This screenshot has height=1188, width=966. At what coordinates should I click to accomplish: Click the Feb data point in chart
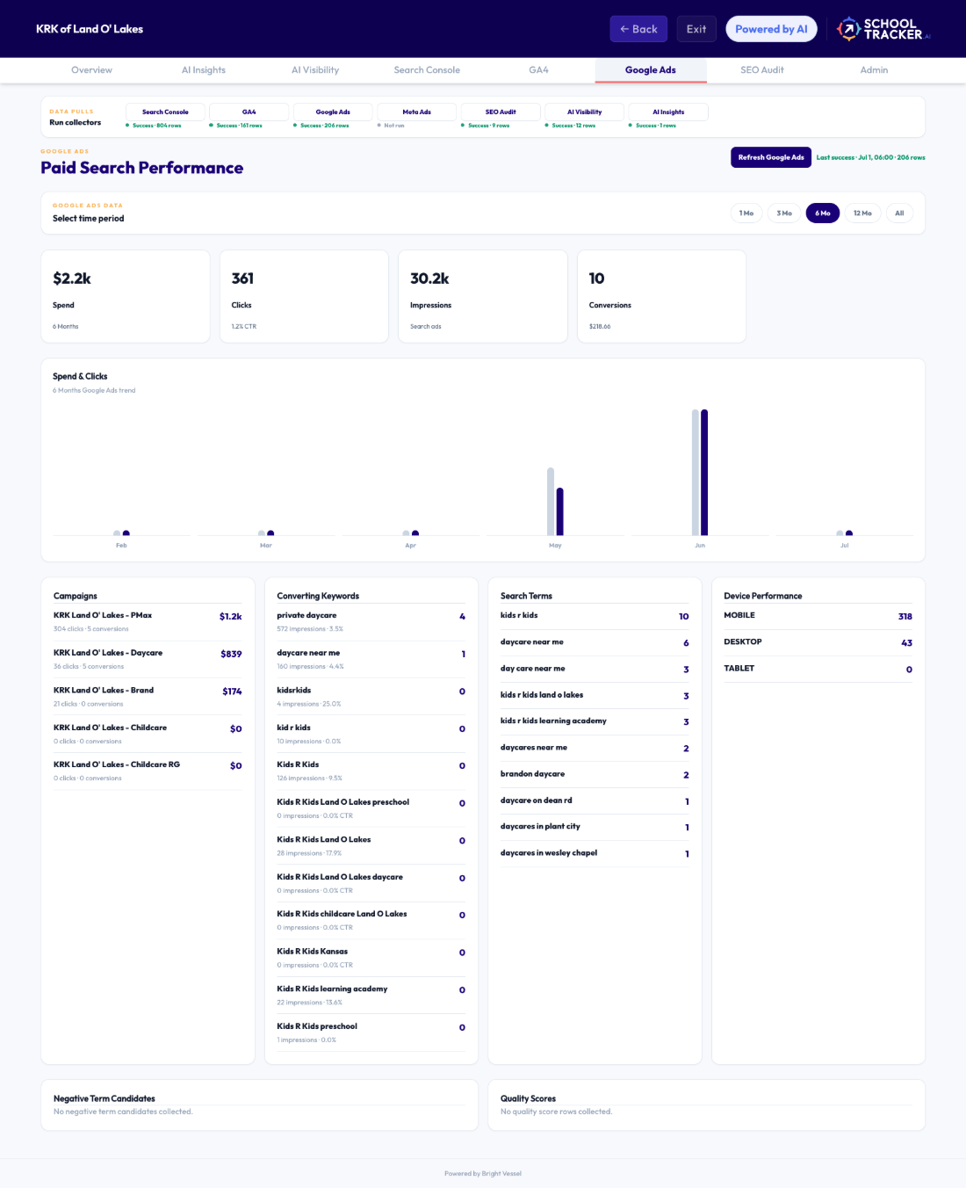(121, 533)
